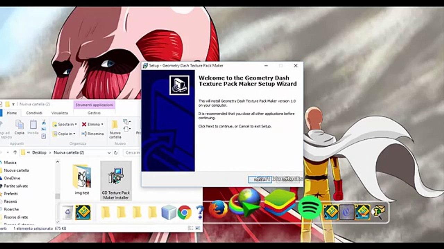Launch Google Chrome from the dock
444x249 pixels.
tap(185, 212)
